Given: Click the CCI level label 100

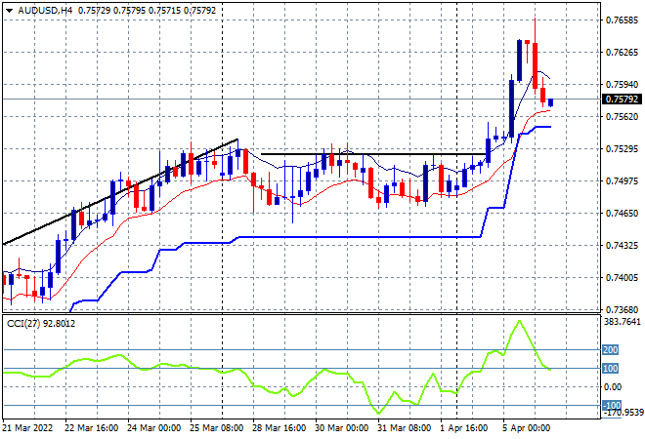Looking at the screenshot, I should pos(611,369).
